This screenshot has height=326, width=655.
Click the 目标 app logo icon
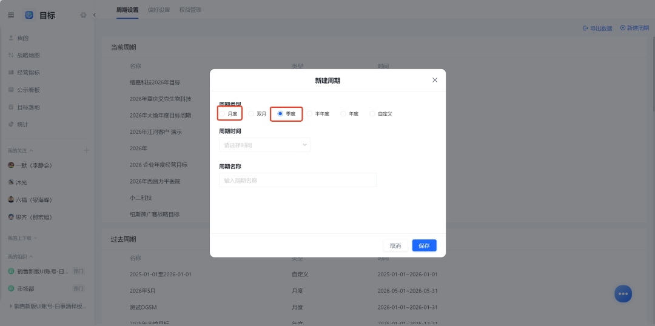[x=29, y=15]
